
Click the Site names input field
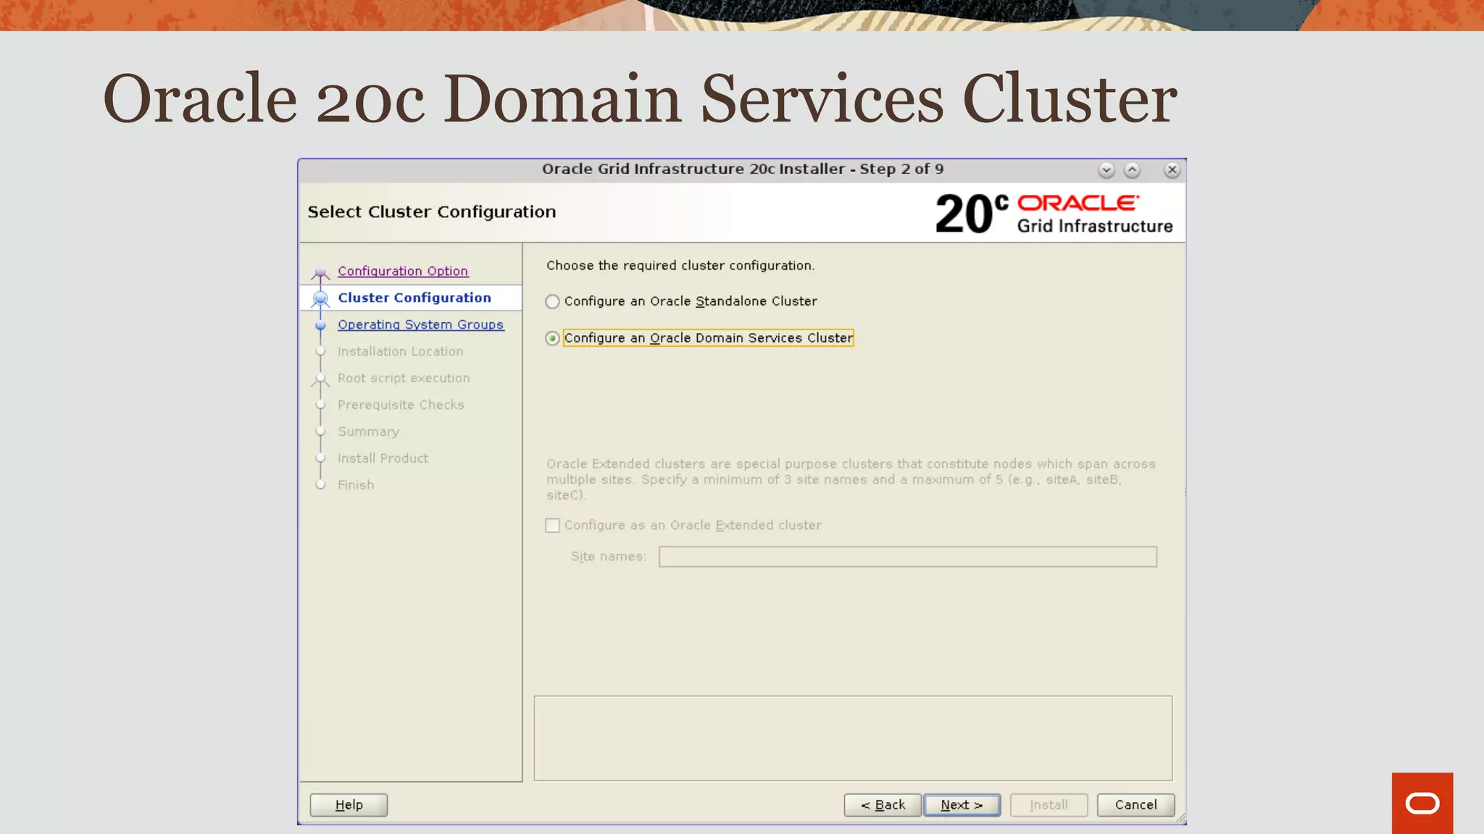pos(907,557)
